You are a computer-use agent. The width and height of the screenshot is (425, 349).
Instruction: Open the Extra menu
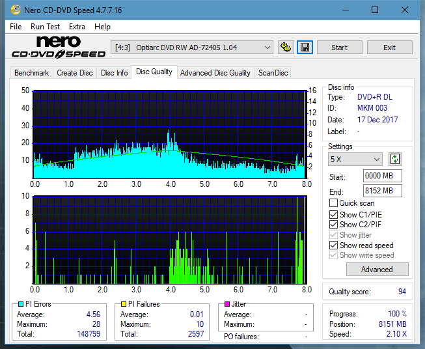(77, 27)
